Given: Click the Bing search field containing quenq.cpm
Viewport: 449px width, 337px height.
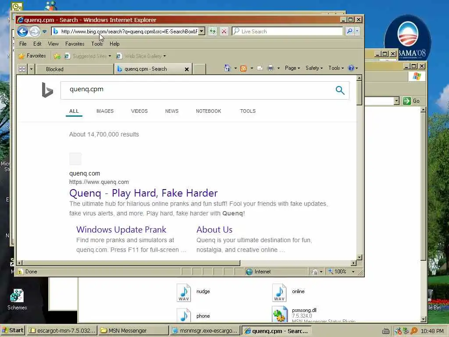Looking at the screenshot, I should [x=198, y=90].
